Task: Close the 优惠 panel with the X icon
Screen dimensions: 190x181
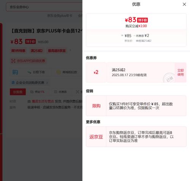Action: (x=184, y=4)
